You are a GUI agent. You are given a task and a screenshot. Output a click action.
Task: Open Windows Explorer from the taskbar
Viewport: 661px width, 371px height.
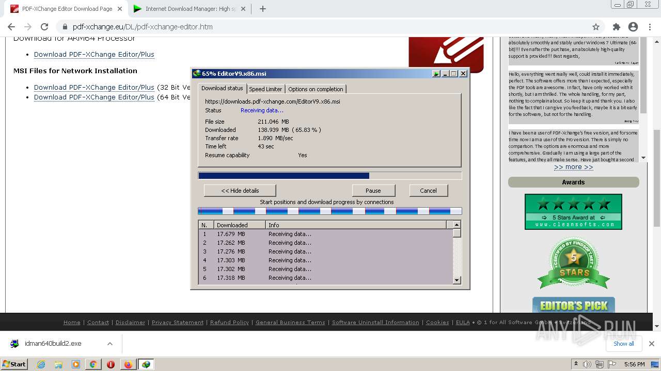(x=58, y=364)
